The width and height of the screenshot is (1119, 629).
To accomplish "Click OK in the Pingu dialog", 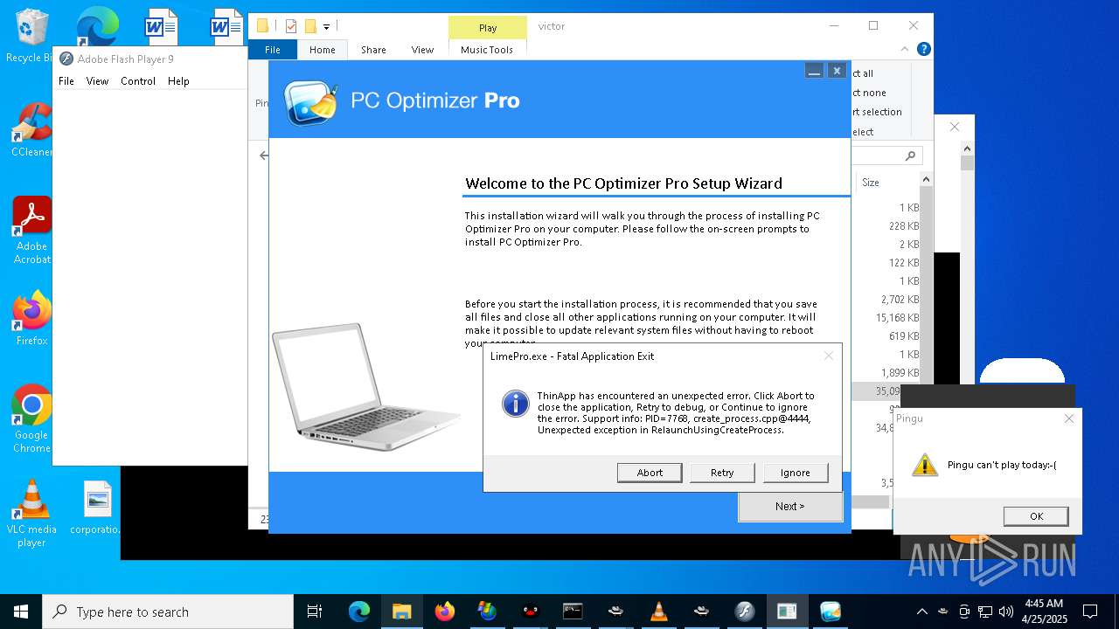I will (x=1036, y=515).
